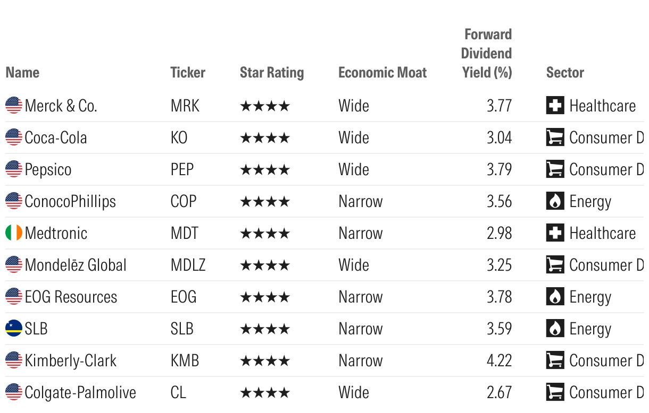Click the Ireland flag icon beside Medtronic
This screenshot has height=413, width=649.
pyautogui.click(x=14, y=233)
